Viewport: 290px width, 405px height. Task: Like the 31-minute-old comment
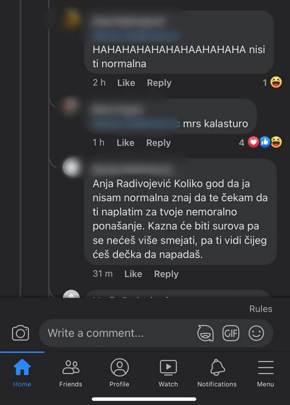(133, 274)
